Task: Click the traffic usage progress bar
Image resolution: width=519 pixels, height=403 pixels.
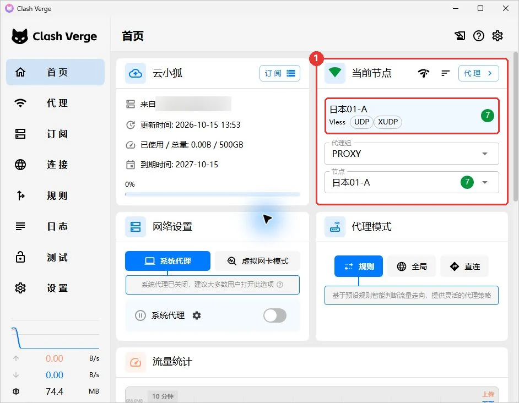Action: click(213, 194)
